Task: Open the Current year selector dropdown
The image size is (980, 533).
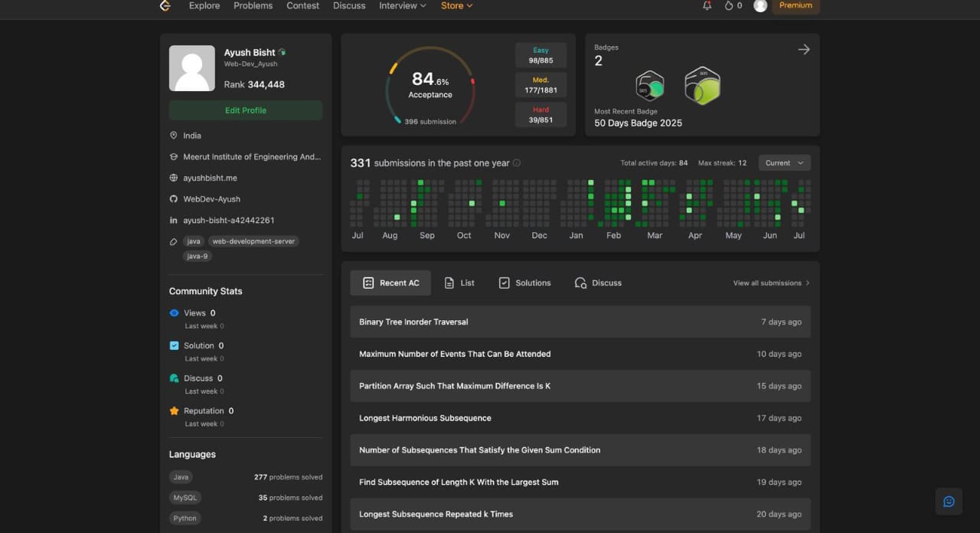Action: 784,162
